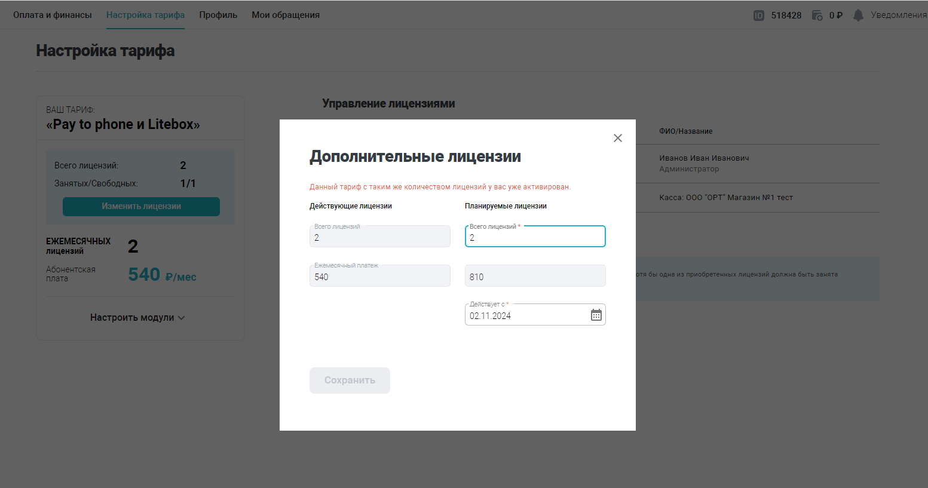
Task: Click the account number 518428
Action: 786,16
